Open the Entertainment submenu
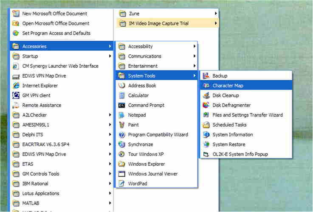This screenshot has height=212, width=313. click(x=143, y=66)
